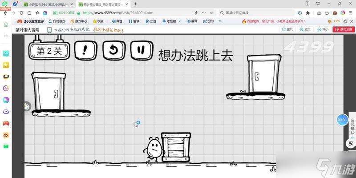Viewport: 356px width, 178px height.
Task: Pause the game with the pause button
Action: pos(141,50)
